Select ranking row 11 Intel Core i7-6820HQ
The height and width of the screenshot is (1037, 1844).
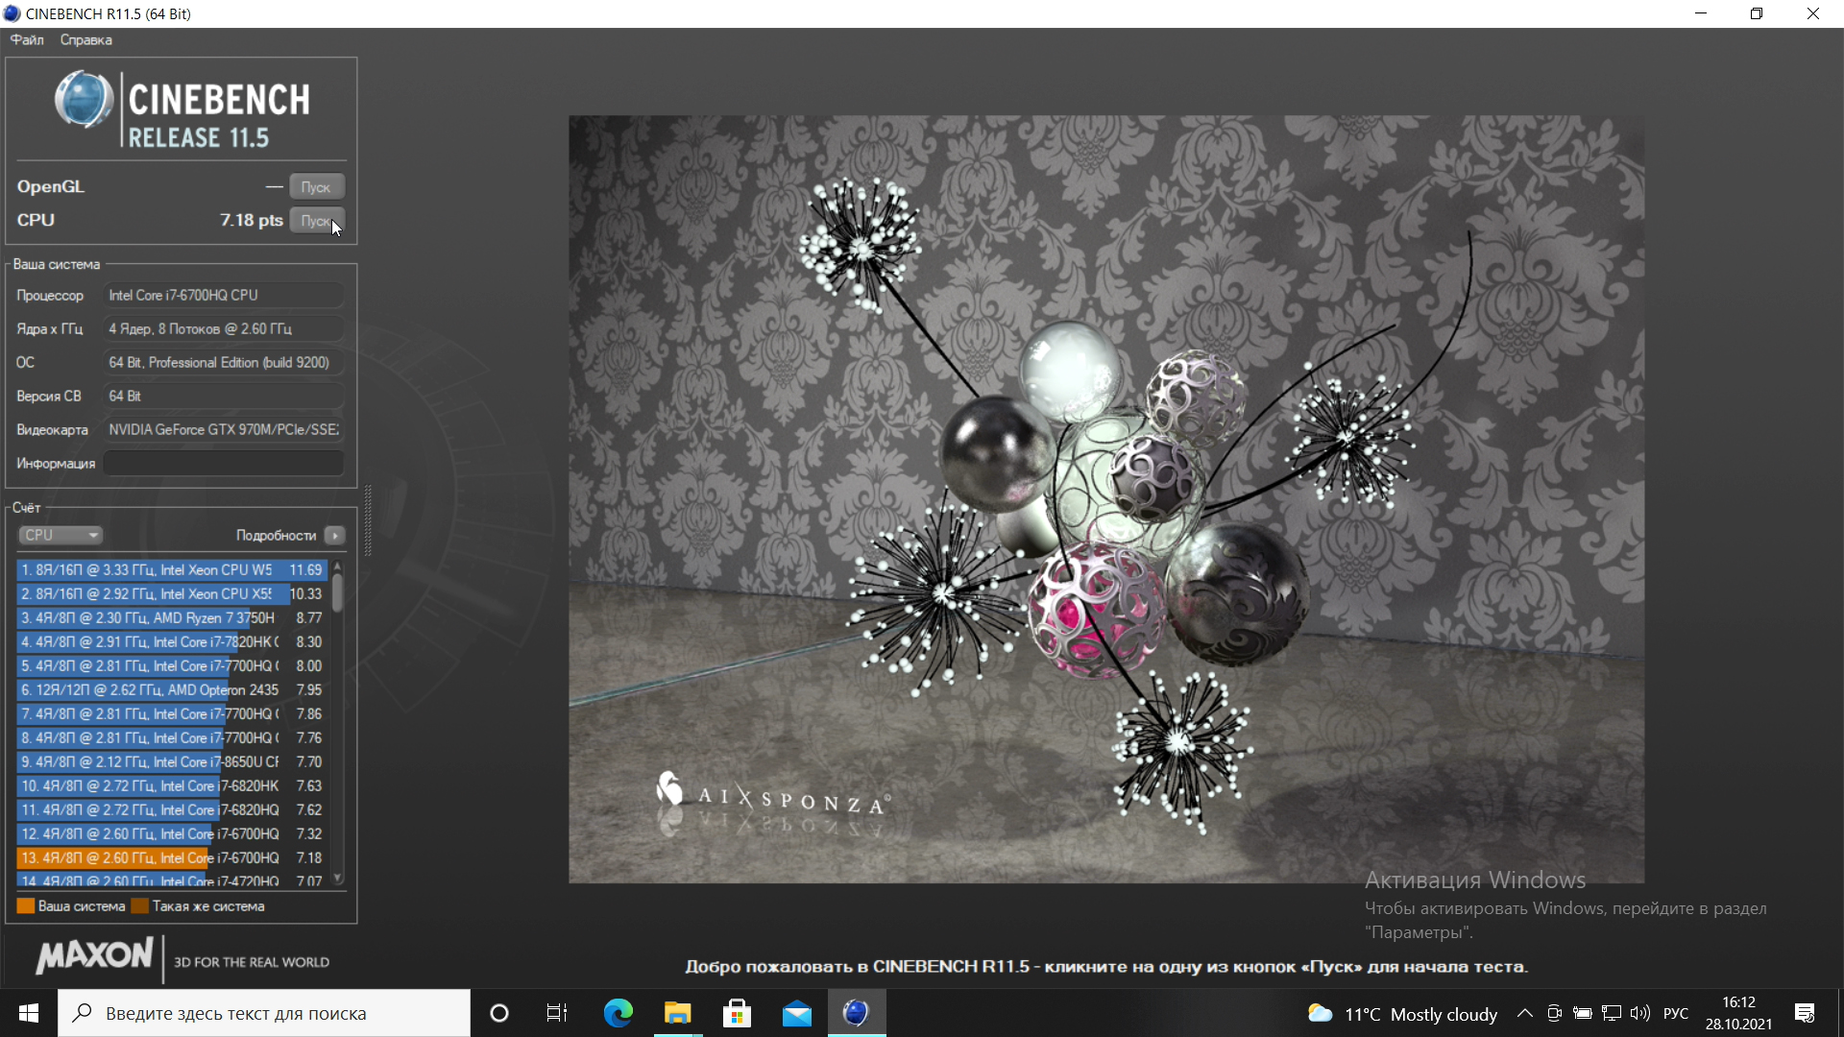point(172,809)
